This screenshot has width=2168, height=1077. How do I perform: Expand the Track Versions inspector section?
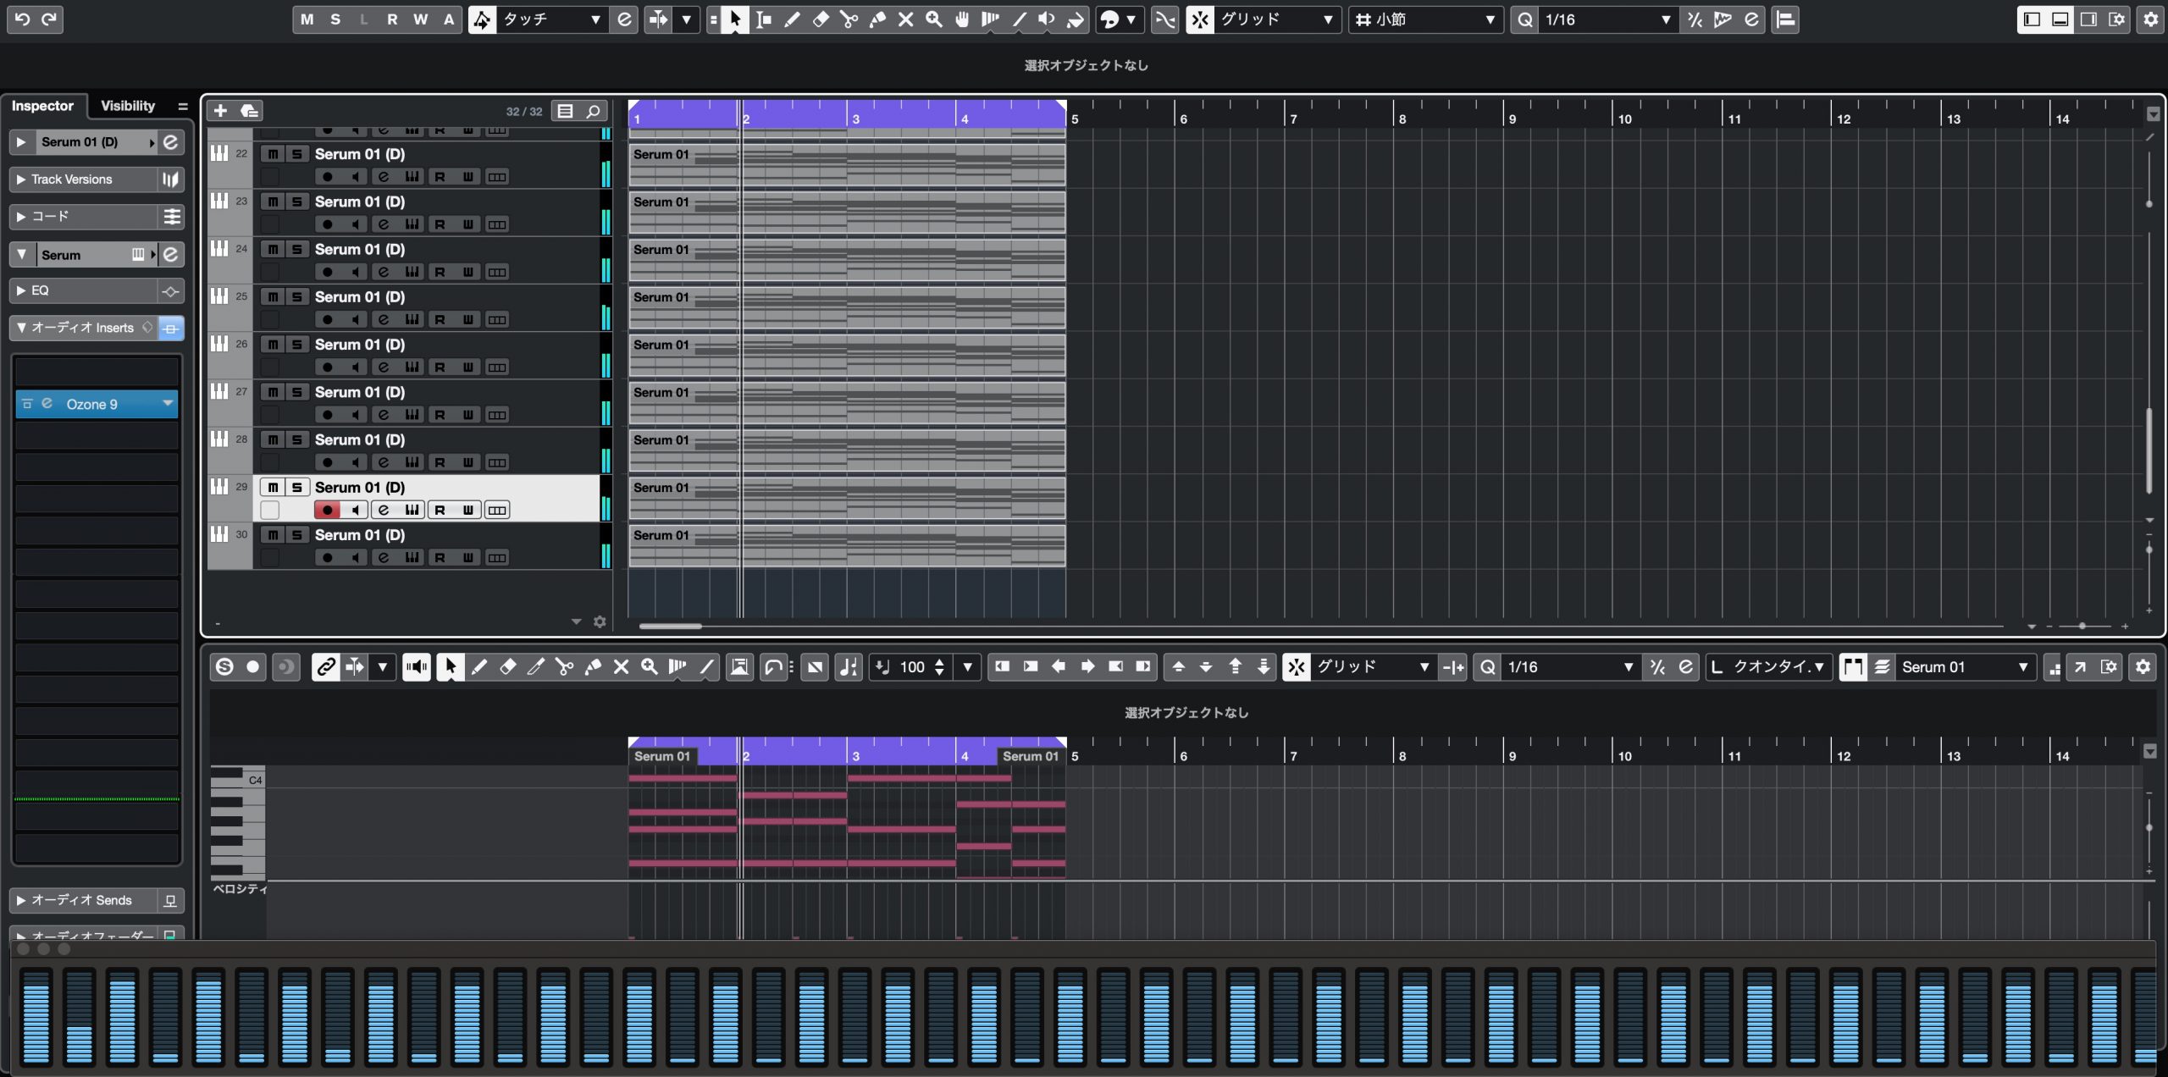pos(21,179)
